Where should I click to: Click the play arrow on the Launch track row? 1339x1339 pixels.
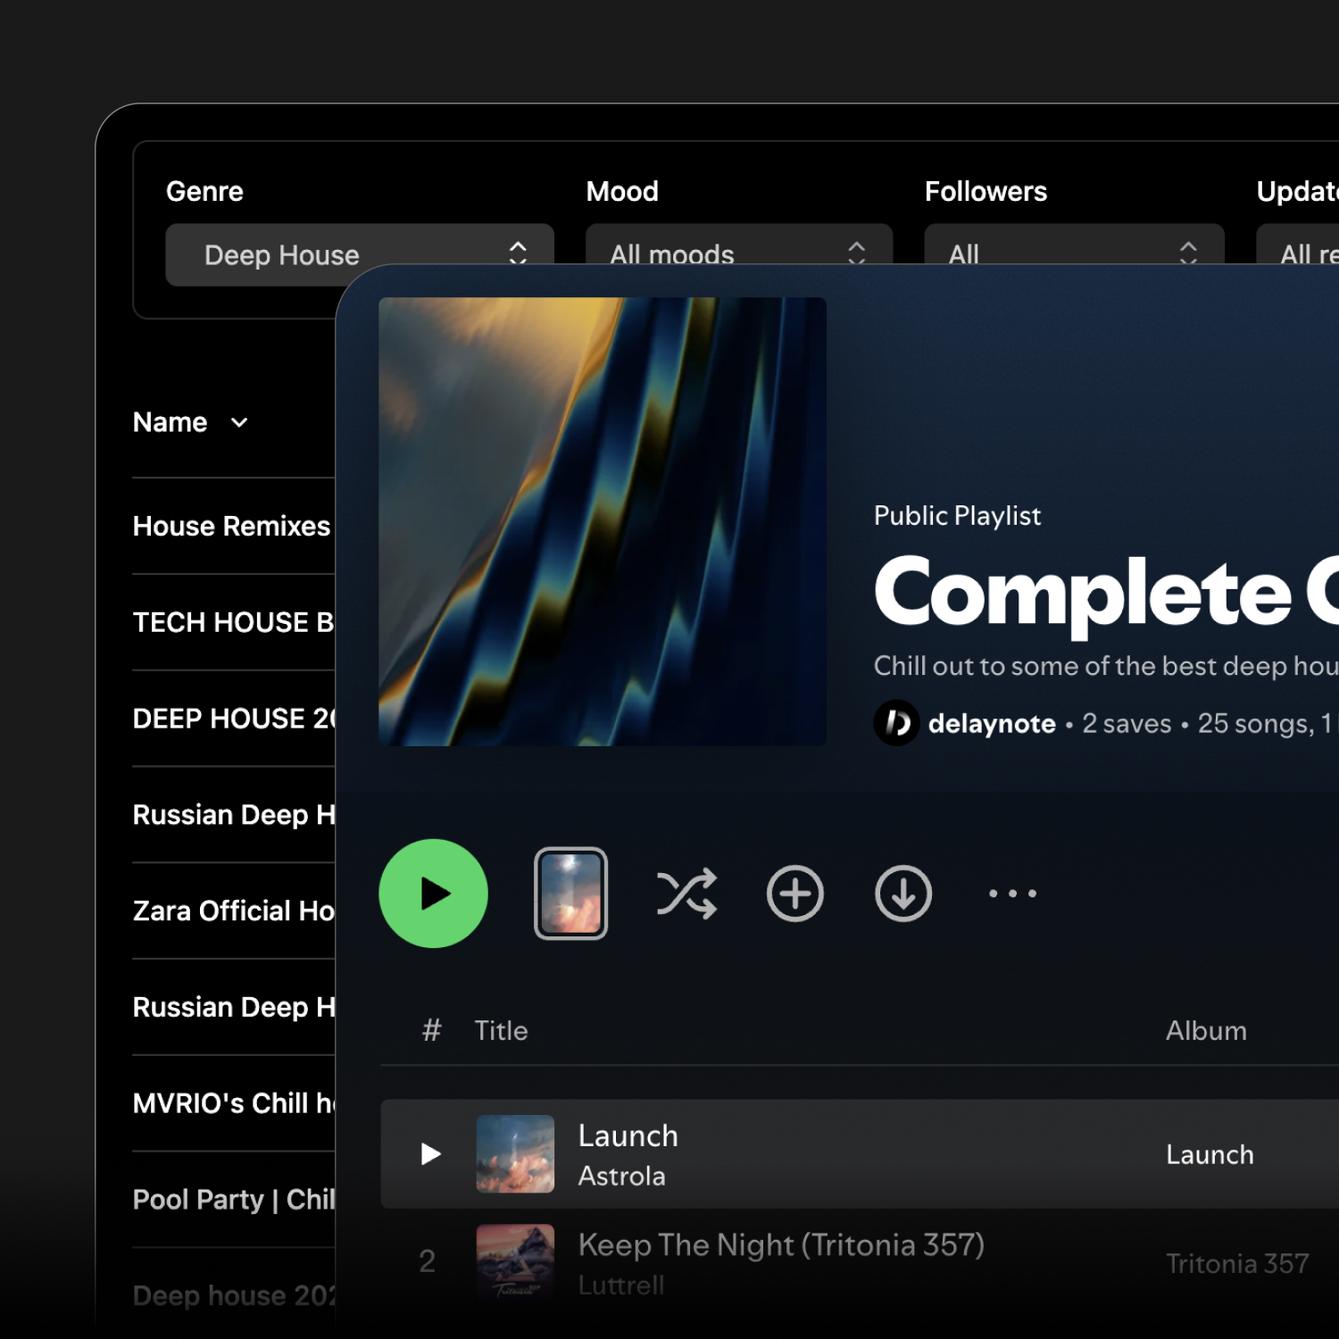coord(430,1154)
